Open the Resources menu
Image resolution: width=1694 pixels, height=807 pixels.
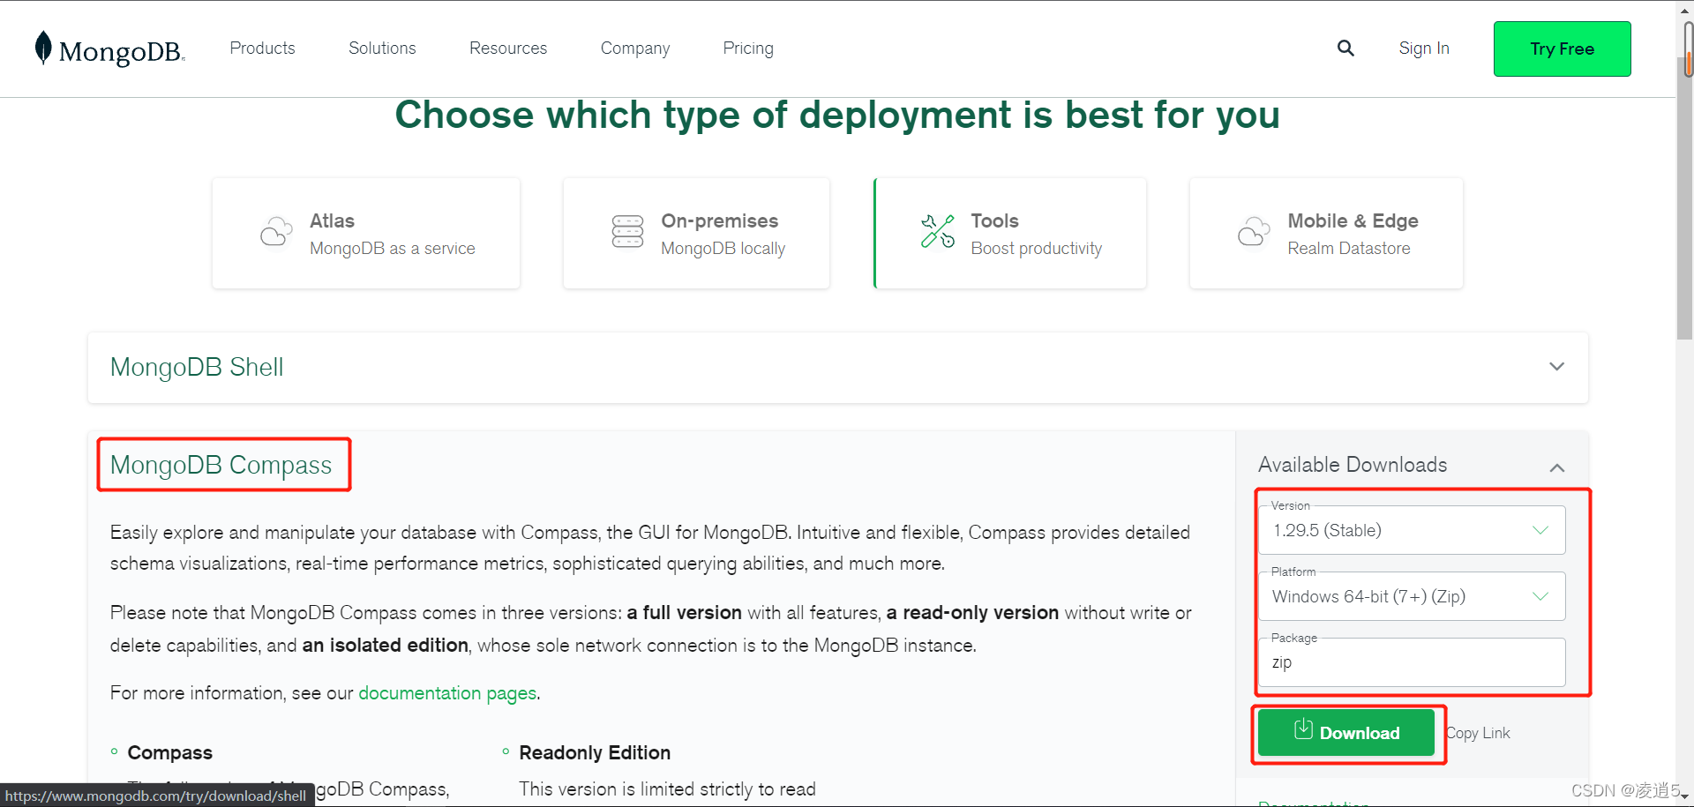pyautogui.click(x=508, y=48)
